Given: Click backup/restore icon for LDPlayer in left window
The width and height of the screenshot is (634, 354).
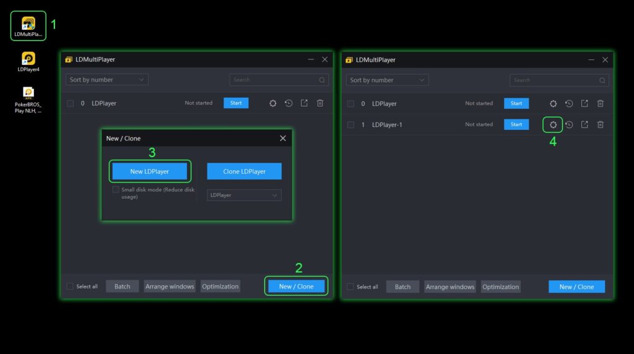Looking at the screenshot, I should coord(289,103).
